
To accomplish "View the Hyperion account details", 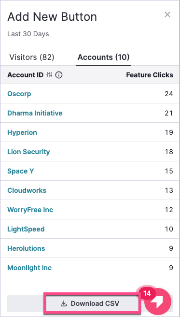I will click(x=22, y=132).
